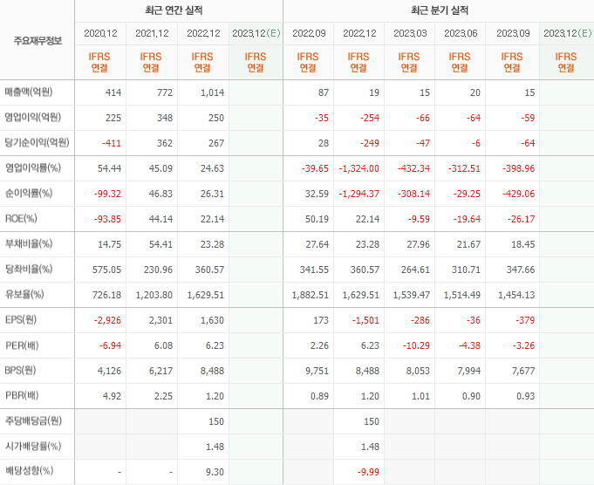Click the 유보율(%) row label
Screen dimensions: 594x485
(x=24, y=295)
